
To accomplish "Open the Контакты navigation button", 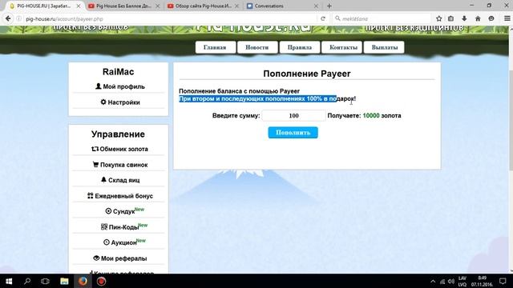I will point(343,47).
